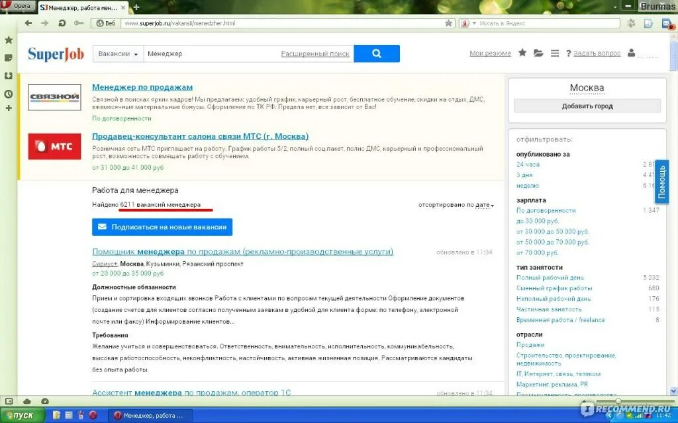Open Ассистент менеджера по продажам vacancy

coord(191,393)
